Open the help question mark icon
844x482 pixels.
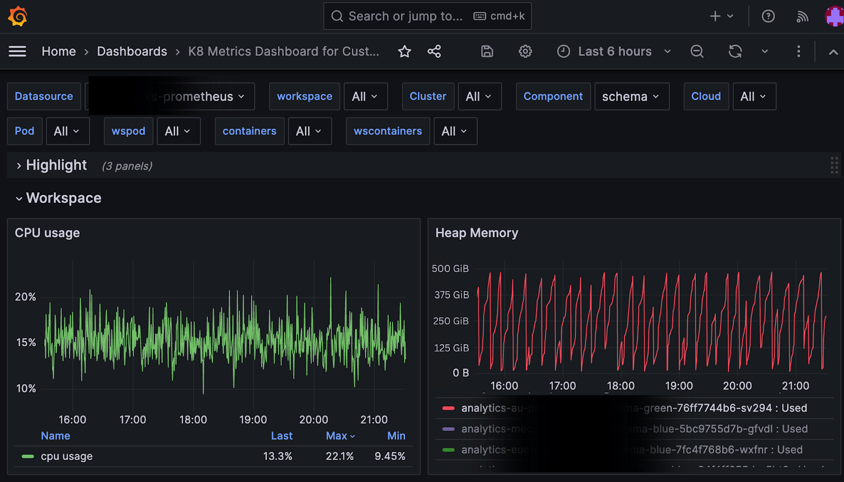(768, 16)
